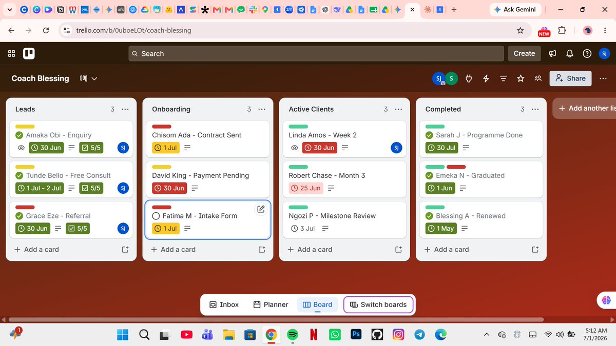Image resolution: width=616 pixels, height=346 pixels.
Task: Open the automation lightning bolt icon
Action: pos(486,78)
